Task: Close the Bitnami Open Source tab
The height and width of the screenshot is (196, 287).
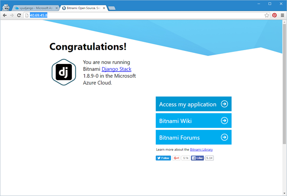Action: [x=104, y=8]
